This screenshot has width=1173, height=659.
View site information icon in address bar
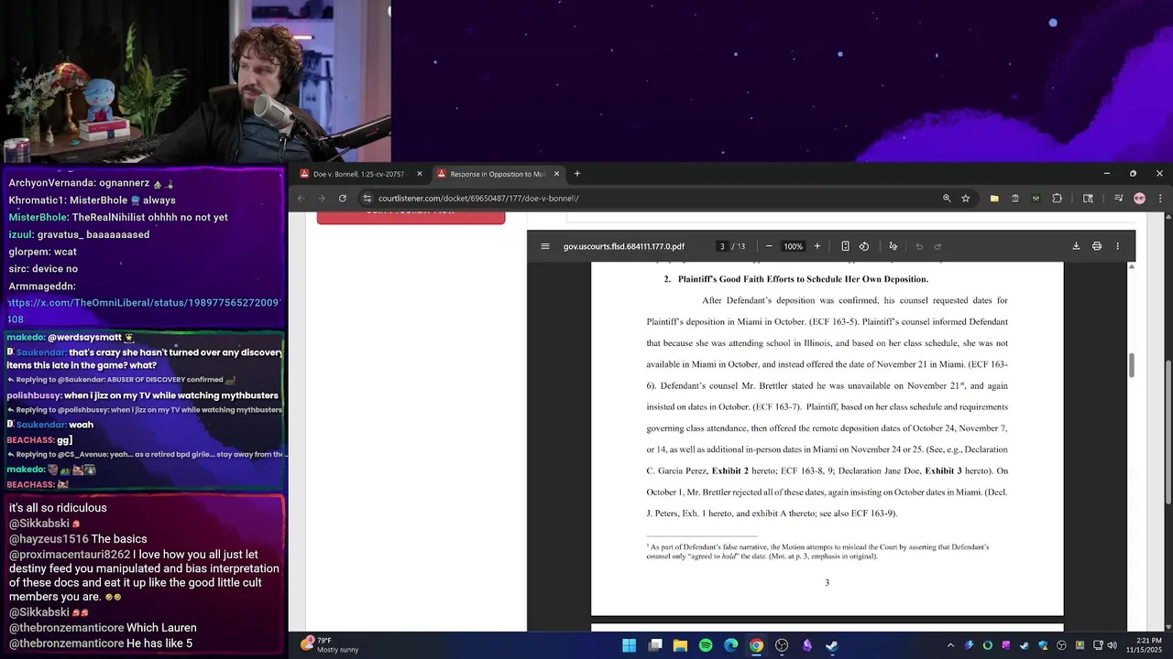[x=367, y=198]
